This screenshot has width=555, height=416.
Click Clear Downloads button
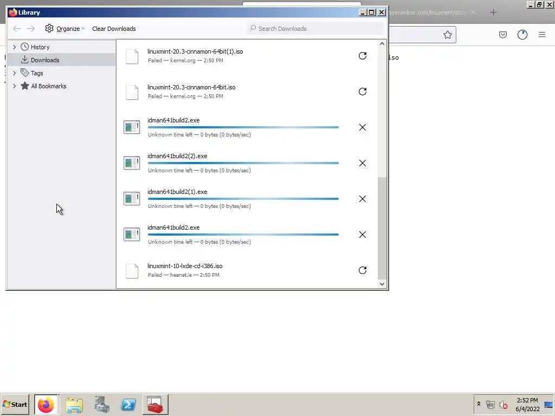coord(114,29)
